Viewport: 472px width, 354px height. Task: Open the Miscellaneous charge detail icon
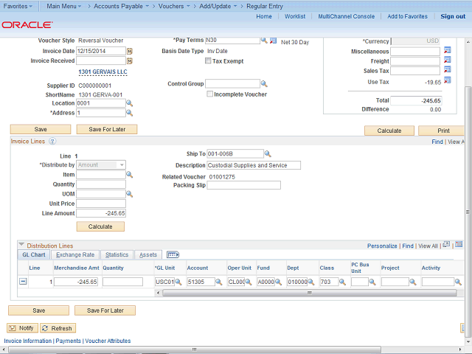447,51
